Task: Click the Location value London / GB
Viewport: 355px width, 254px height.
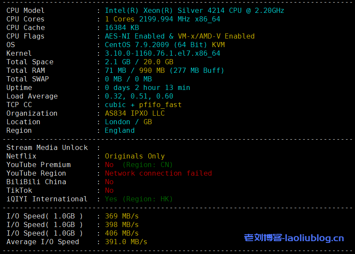Action: (128, 122)
